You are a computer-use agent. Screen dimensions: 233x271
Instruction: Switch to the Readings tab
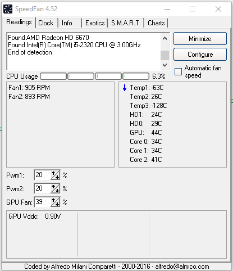click(19, 22)
